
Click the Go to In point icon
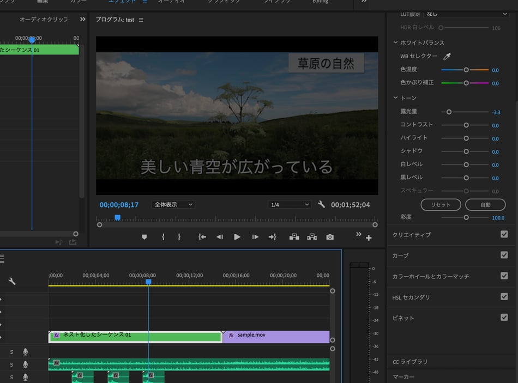pyautogui.click(x=202, y=237)
